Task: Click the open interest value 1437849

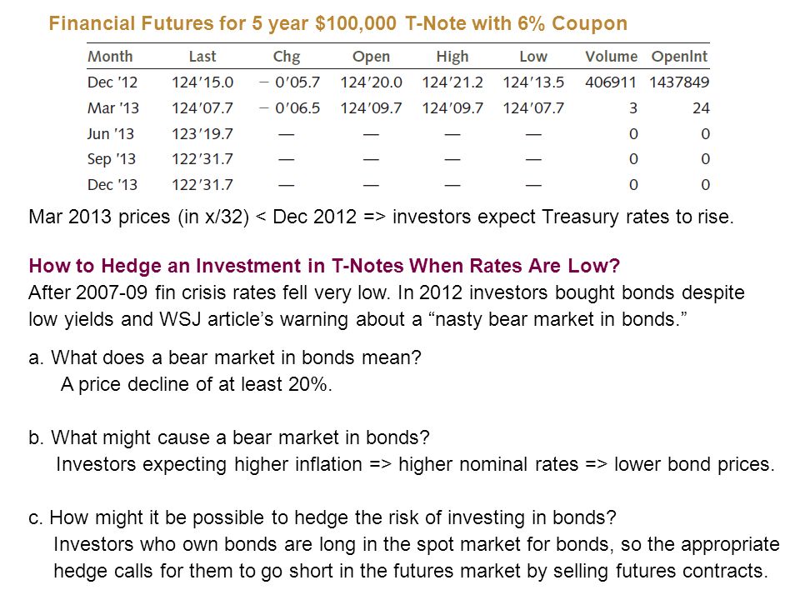Action: pyautogui.click(x=679, y=82)
